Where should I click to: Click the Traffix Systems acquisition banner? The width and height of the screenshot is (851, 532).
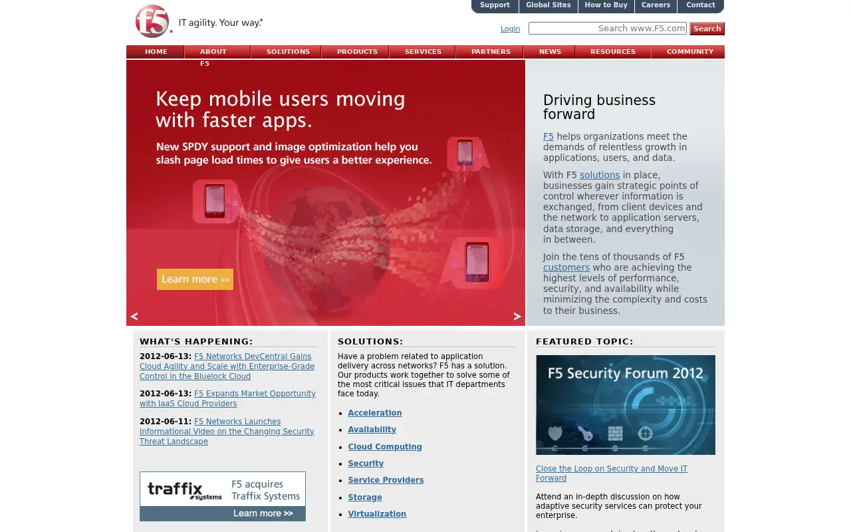pos(223,496)
